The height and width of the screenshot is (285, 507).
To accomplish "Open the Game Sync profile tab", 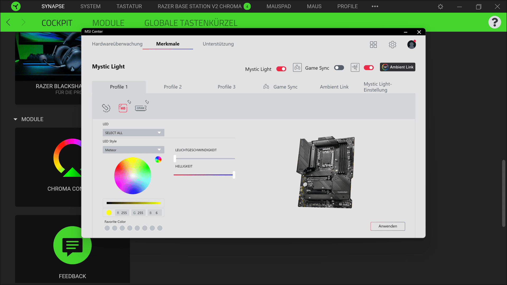I will point(280,87).
